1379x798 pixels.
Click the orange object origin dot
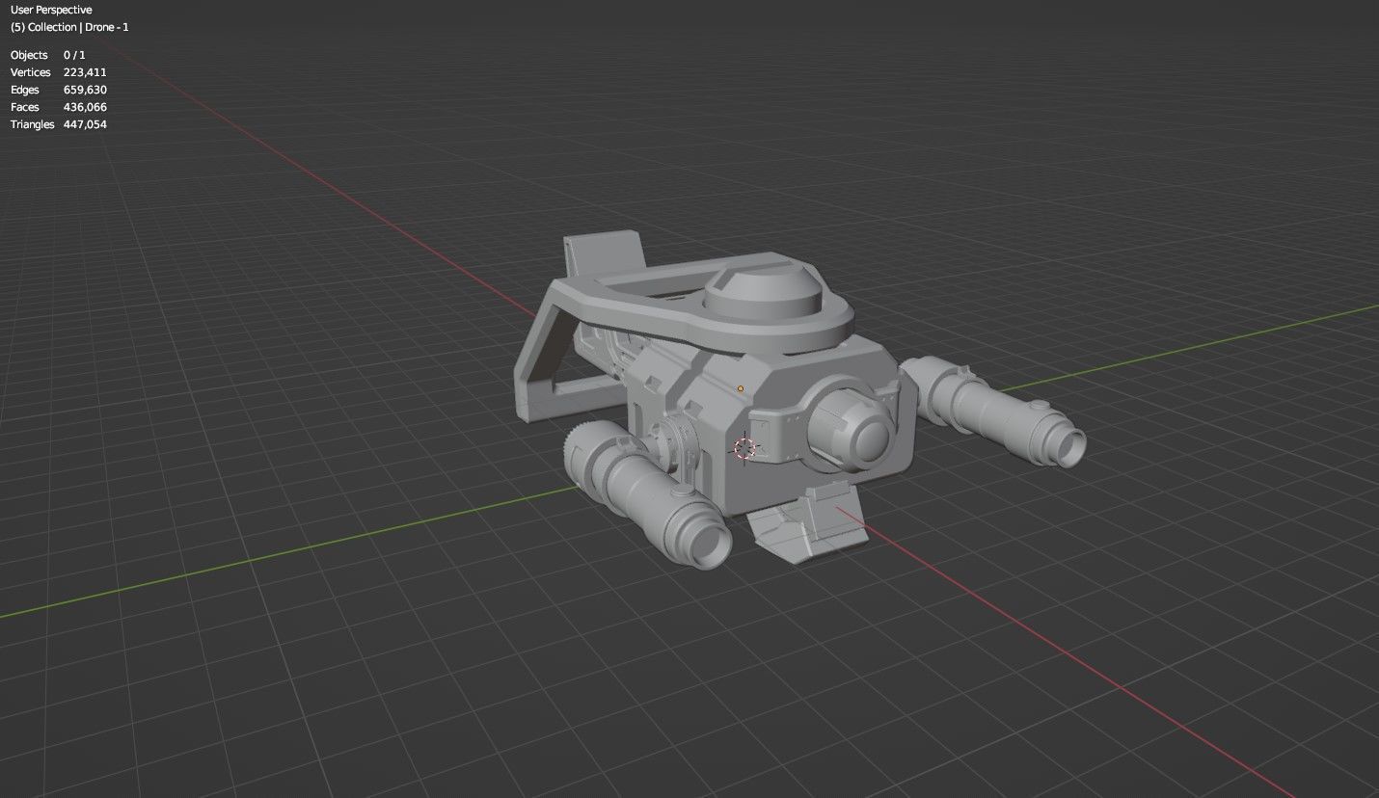741,388
